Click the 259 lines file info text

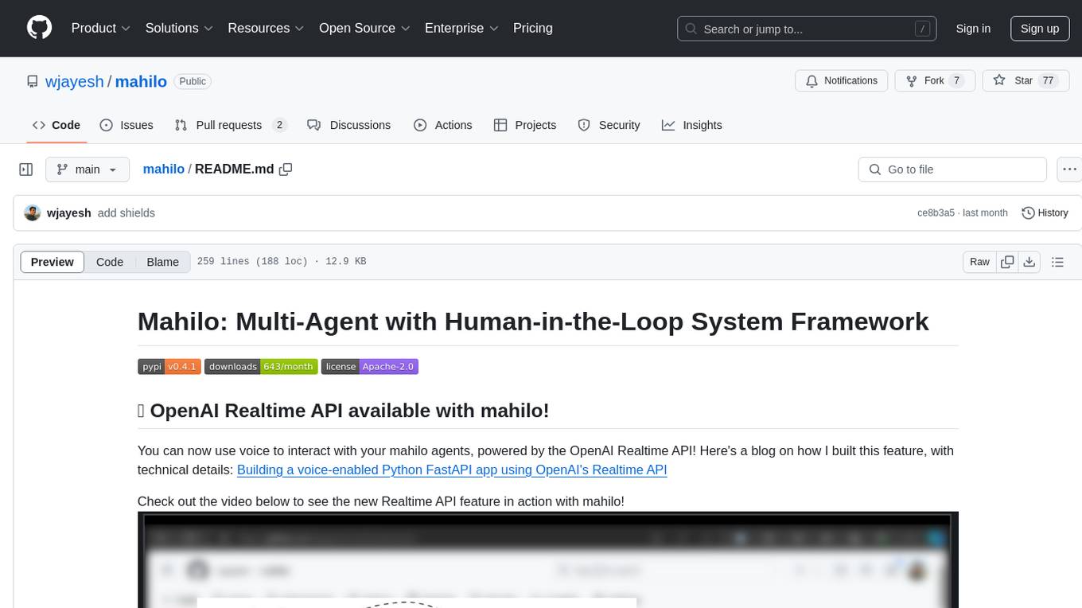(x=281, y=262)
